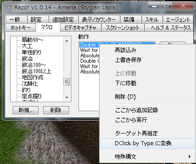Choose ターゲット再指定 menu entry
The width and height of the screenshot is (196, 164).
click(148, 133)
